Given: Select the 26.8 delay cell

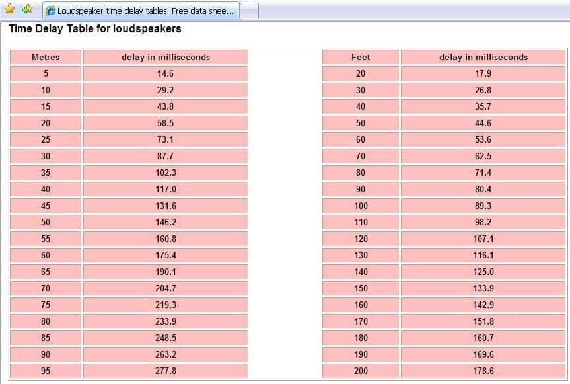Looking at the screenshot, I should [x=483, y=90].
